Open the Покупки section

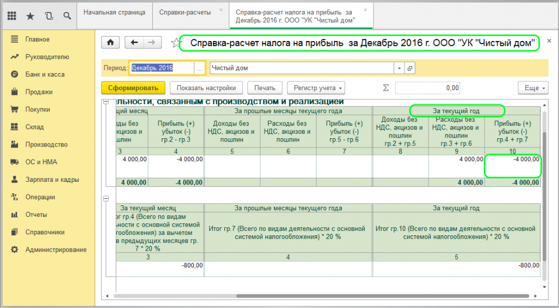click(x=38, y=109)
